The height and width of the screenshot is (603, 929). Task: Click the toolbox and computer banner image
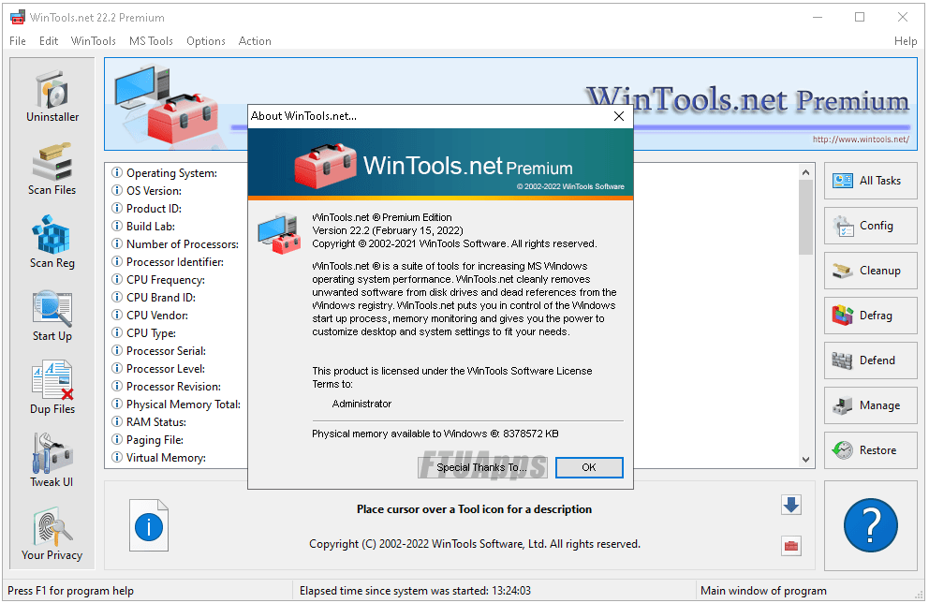click(x=167, y=103)
